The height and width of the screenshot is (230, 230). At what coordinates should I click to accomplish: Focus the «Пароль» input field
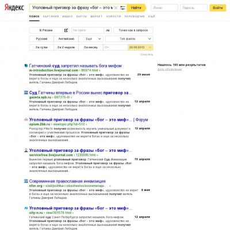(x=194, y=8)
